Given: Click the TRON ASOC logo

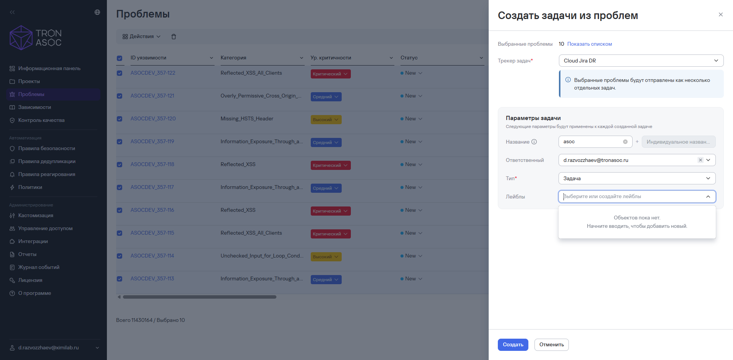Looking at the screenshot, I should click(36, 38).
